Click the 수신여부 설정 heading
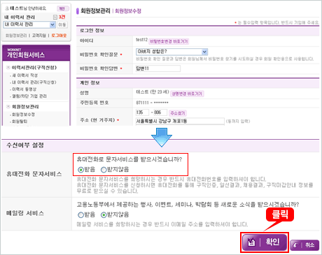 [x=25, y=145]
